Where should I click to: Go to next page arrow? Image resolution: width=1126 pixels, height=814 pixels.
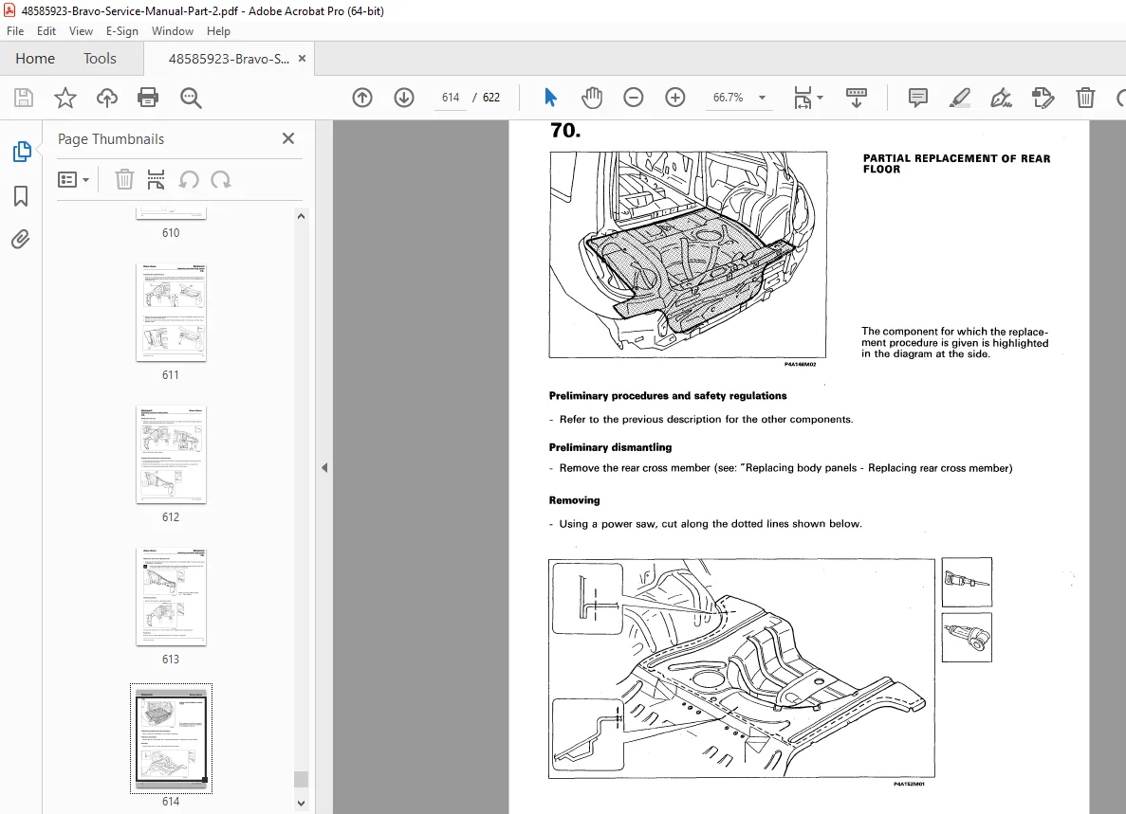[x=404, y=98]
